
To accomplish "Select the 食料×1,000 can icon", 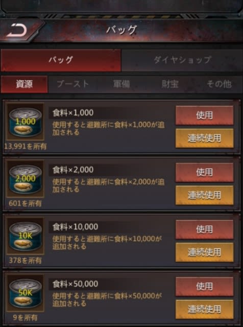I will (26, 122).
